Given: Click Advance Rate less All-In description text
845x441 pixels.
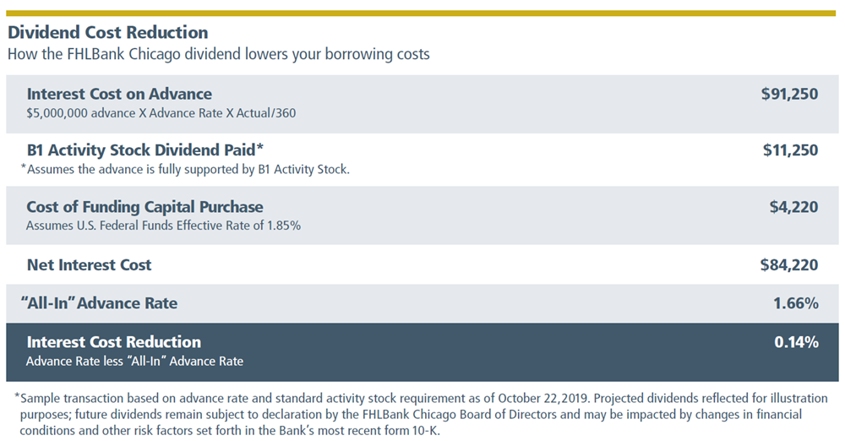Looking at the screenshot, I should pyautogui.click(x=134, y=362).
